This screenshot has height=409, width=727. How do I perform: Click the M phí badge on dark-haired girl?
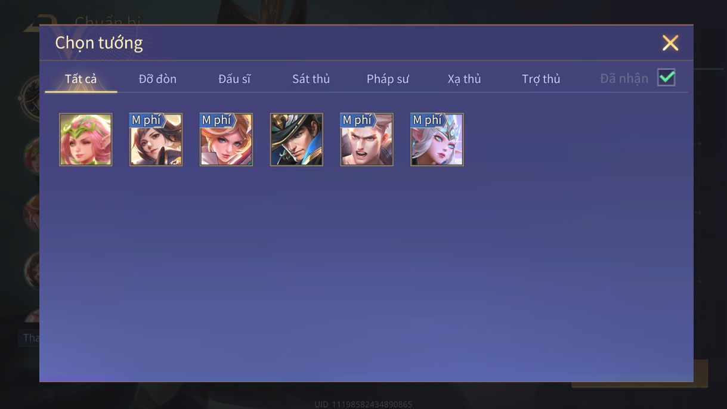(147, 120)
